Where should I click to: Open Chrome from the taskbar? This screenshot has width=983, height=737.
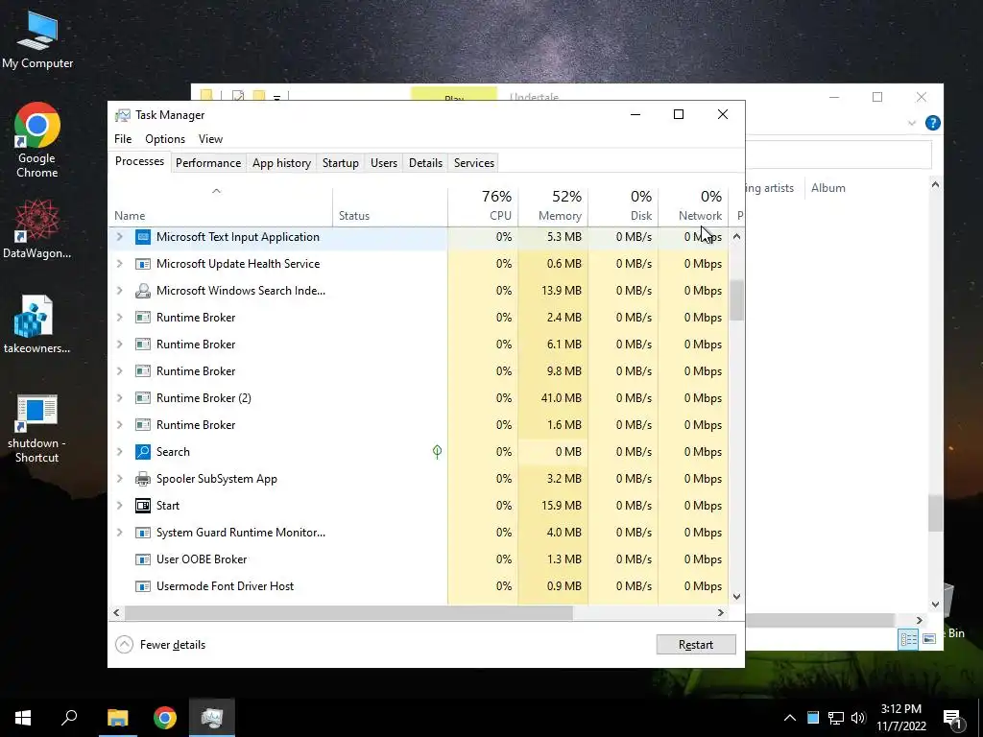pos(165,718)
